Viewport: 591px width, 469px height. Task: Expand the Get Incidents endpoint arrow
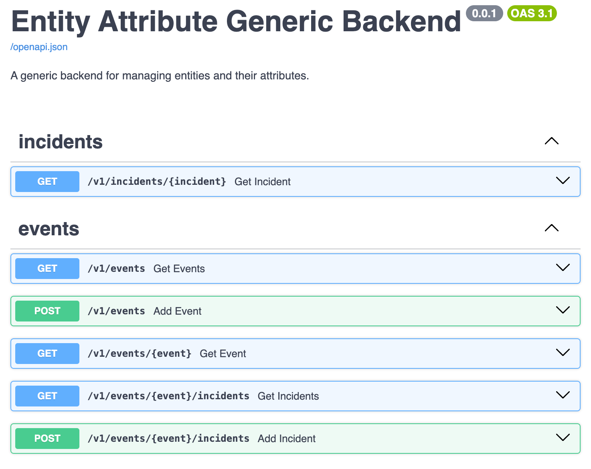click(x=563, y=395)
